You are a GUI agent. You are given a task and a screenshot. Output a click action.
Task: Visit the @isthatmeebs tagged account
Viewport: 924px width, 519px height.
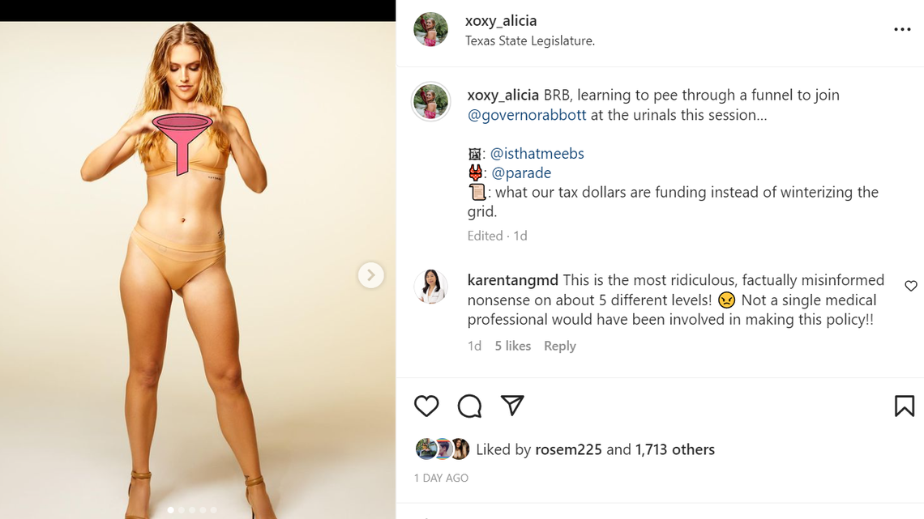tap(538, 153)
